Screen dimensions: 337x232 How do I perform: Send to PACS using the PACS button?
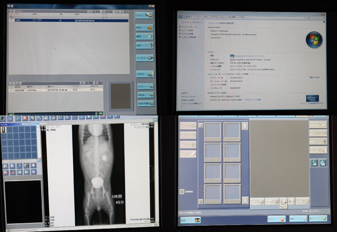pyautogui.click(x=145, y=95)
